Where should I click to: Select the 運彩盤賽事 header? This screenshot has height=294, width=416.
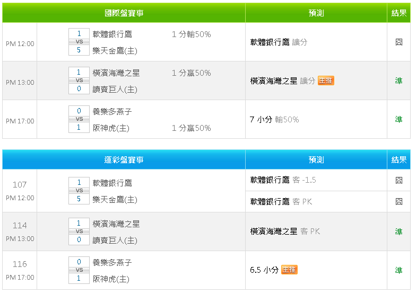pos(124,159)
